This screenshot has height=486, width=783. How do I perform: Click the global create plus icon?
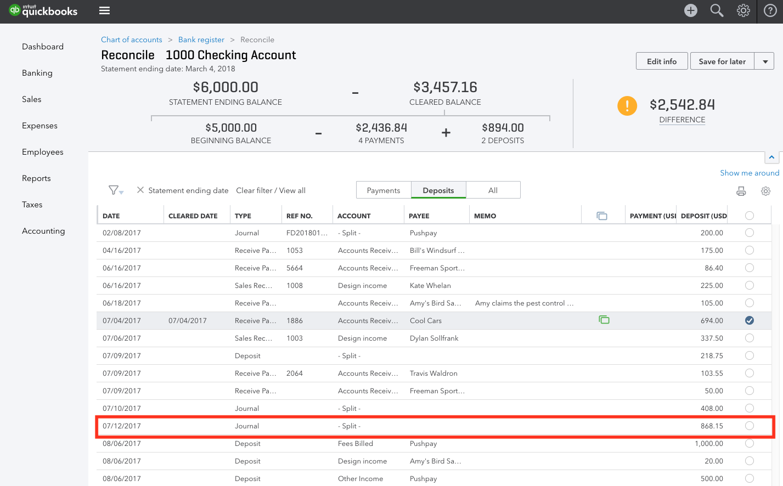(690, 10)
